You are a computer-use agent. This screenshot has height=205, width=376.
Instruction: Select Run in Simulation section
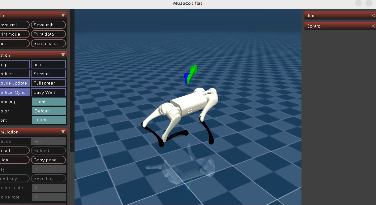[x=49, y=141]
